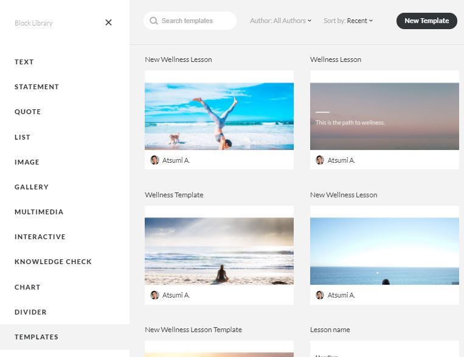Open the DIVIDER block category

pos(30,312)
